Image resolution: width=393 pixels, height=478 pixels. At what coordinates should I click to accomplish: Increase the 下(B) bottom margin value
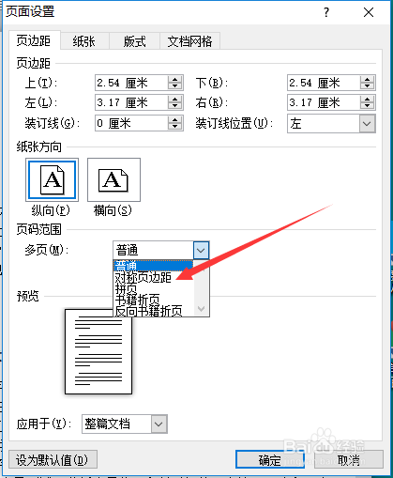[368, 80]
